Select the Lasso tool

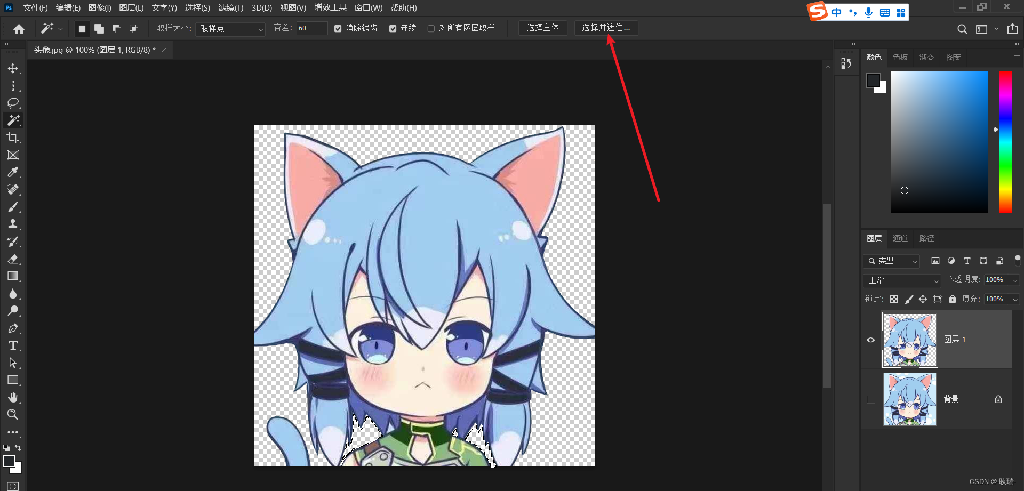click(13, 103)
